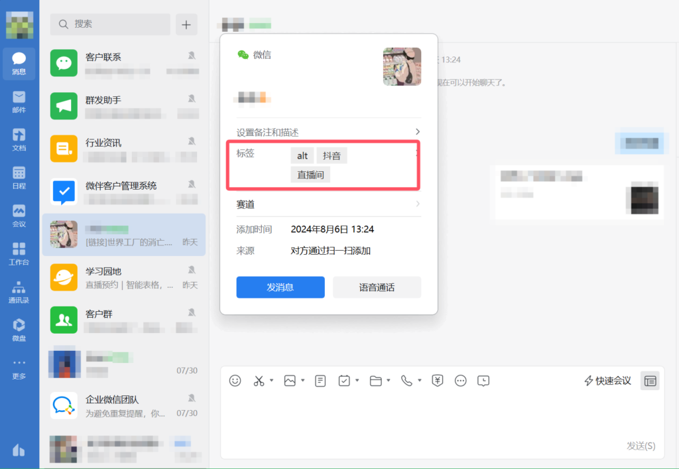The width and height of the screenshot is (679, 469).
Task: Start a 语音通话 voice call
Action: point(377,287)
